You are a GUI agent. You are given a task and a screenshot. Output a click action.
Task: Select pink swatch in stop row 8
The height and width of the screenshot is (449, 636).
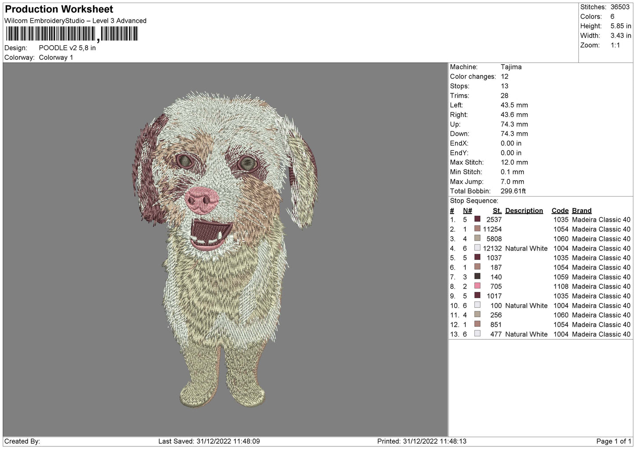(x=477, y=286)
